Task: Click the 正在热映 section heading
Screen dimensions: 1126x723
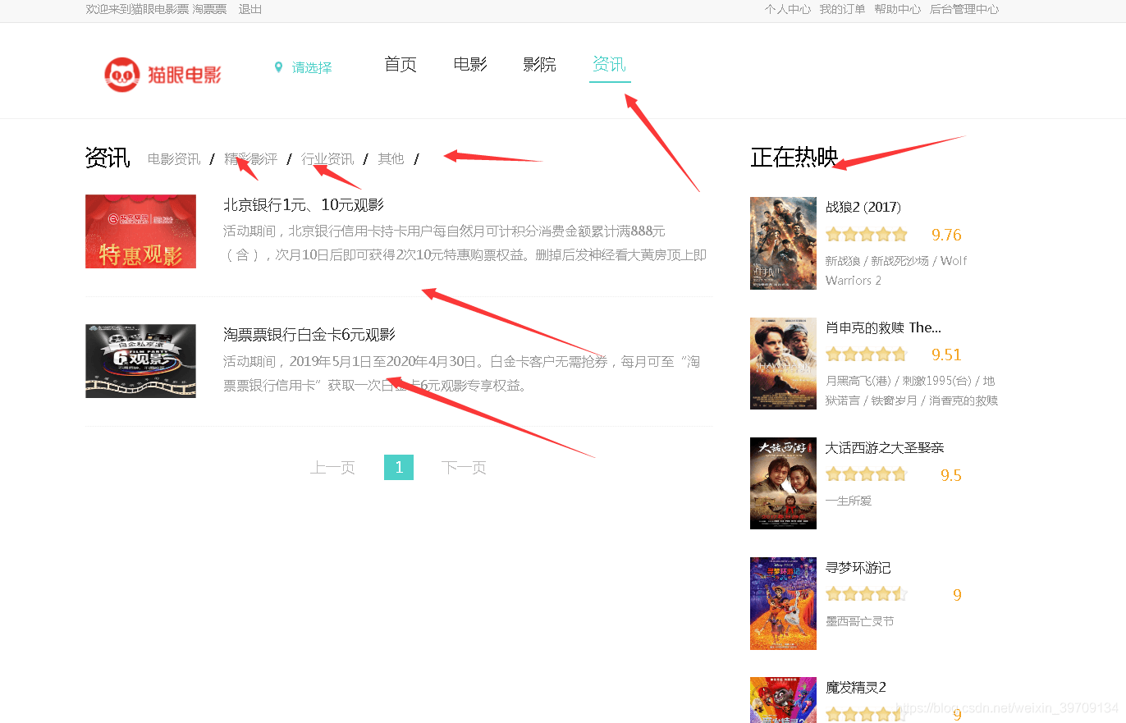Action: tap(794, 158)
